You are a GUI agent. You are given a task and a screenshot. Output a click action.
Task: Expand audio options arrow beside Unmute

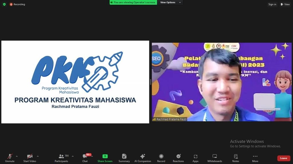click(x=17, y=156)
